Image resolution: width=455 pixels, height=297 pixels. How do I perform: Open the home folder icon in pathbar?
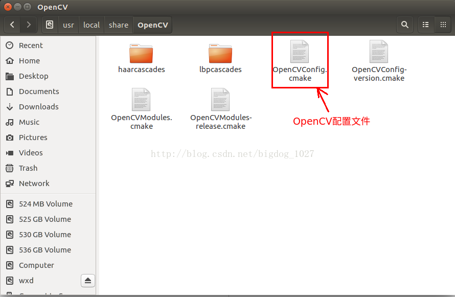point(49,25)
